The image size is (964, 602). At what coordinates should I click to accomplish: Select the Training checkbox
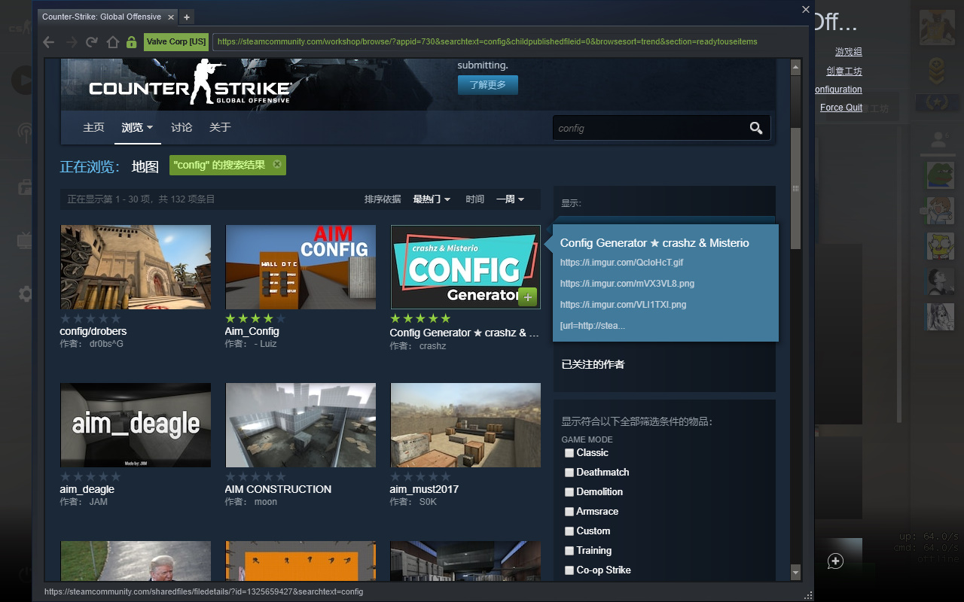569,551
